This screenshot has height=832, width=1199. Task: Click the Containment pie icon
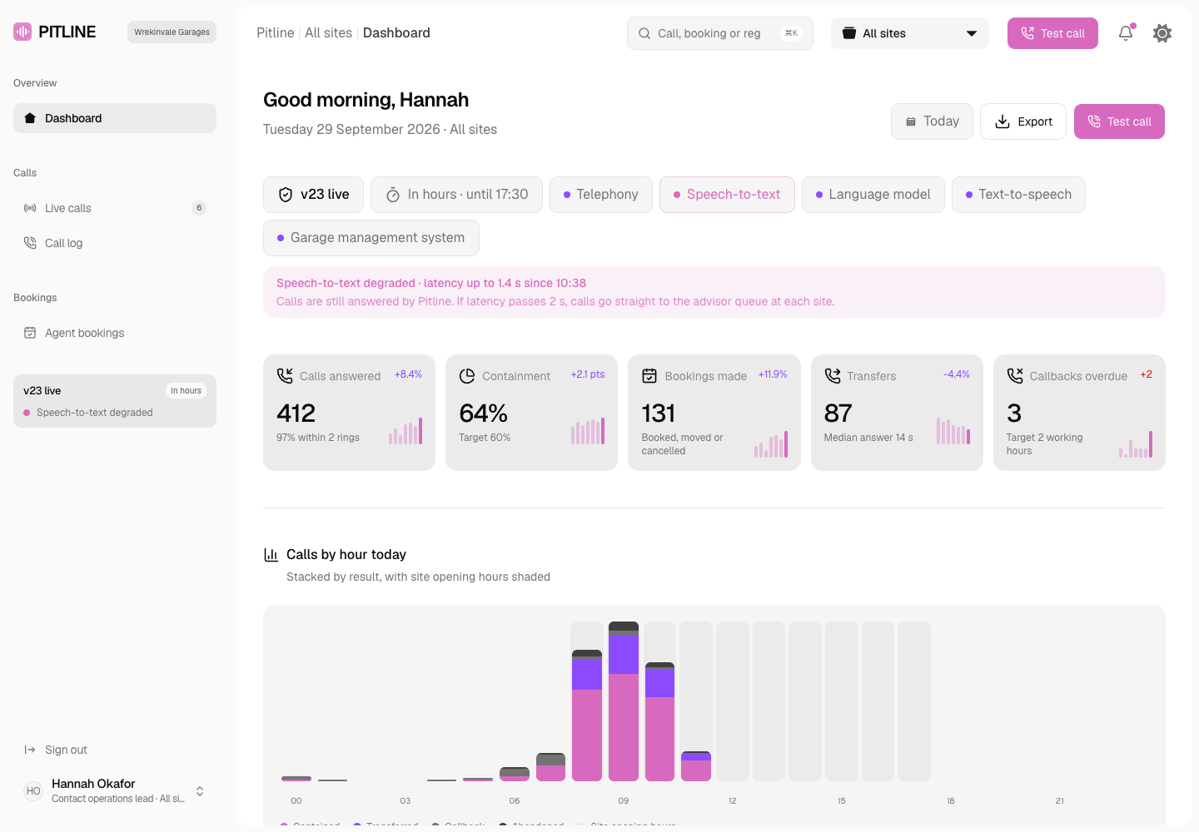click(467, 376)
